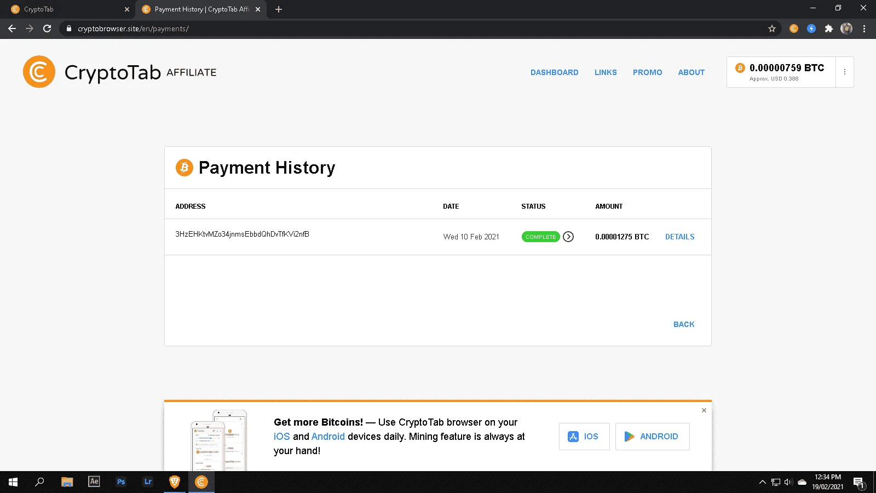
Task: Open network settings tray icon
Action: point(775,482)
